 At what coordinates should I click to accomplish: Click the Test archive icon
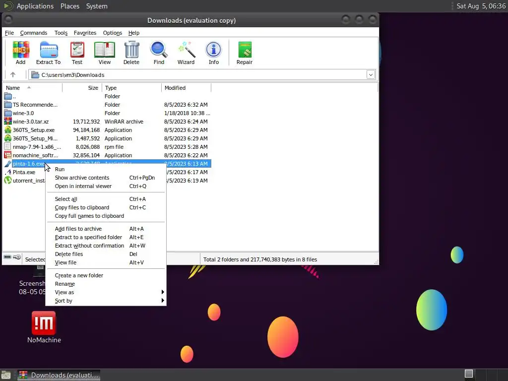(77, 50)
